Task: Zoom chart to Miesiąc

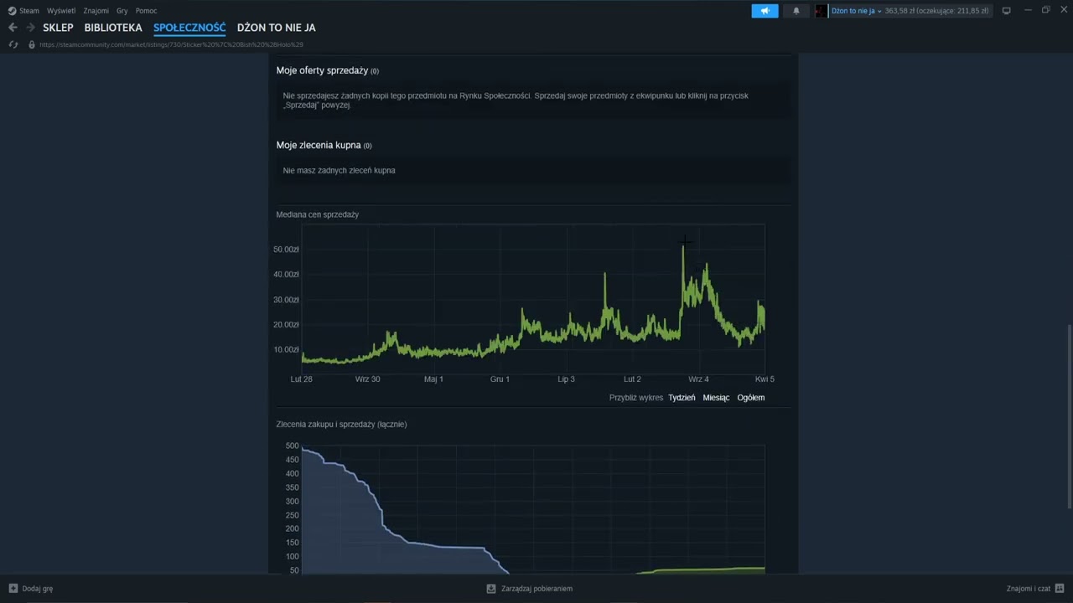Action: (x=716, y=398)
